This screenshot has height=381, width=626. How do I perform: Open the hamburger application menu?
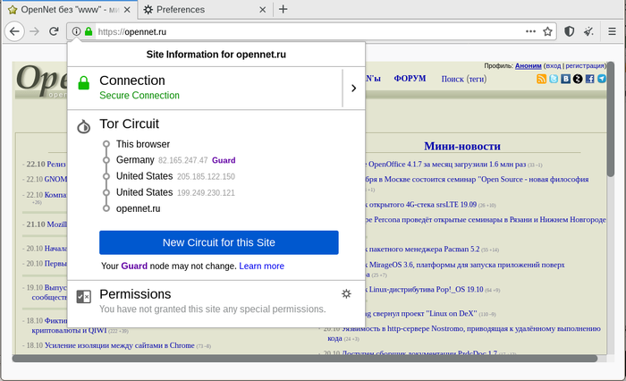(612, 31)
